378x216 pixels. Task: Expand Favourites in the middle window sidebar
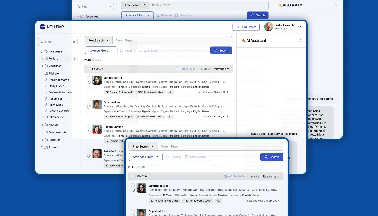click(x=41, y=52)
